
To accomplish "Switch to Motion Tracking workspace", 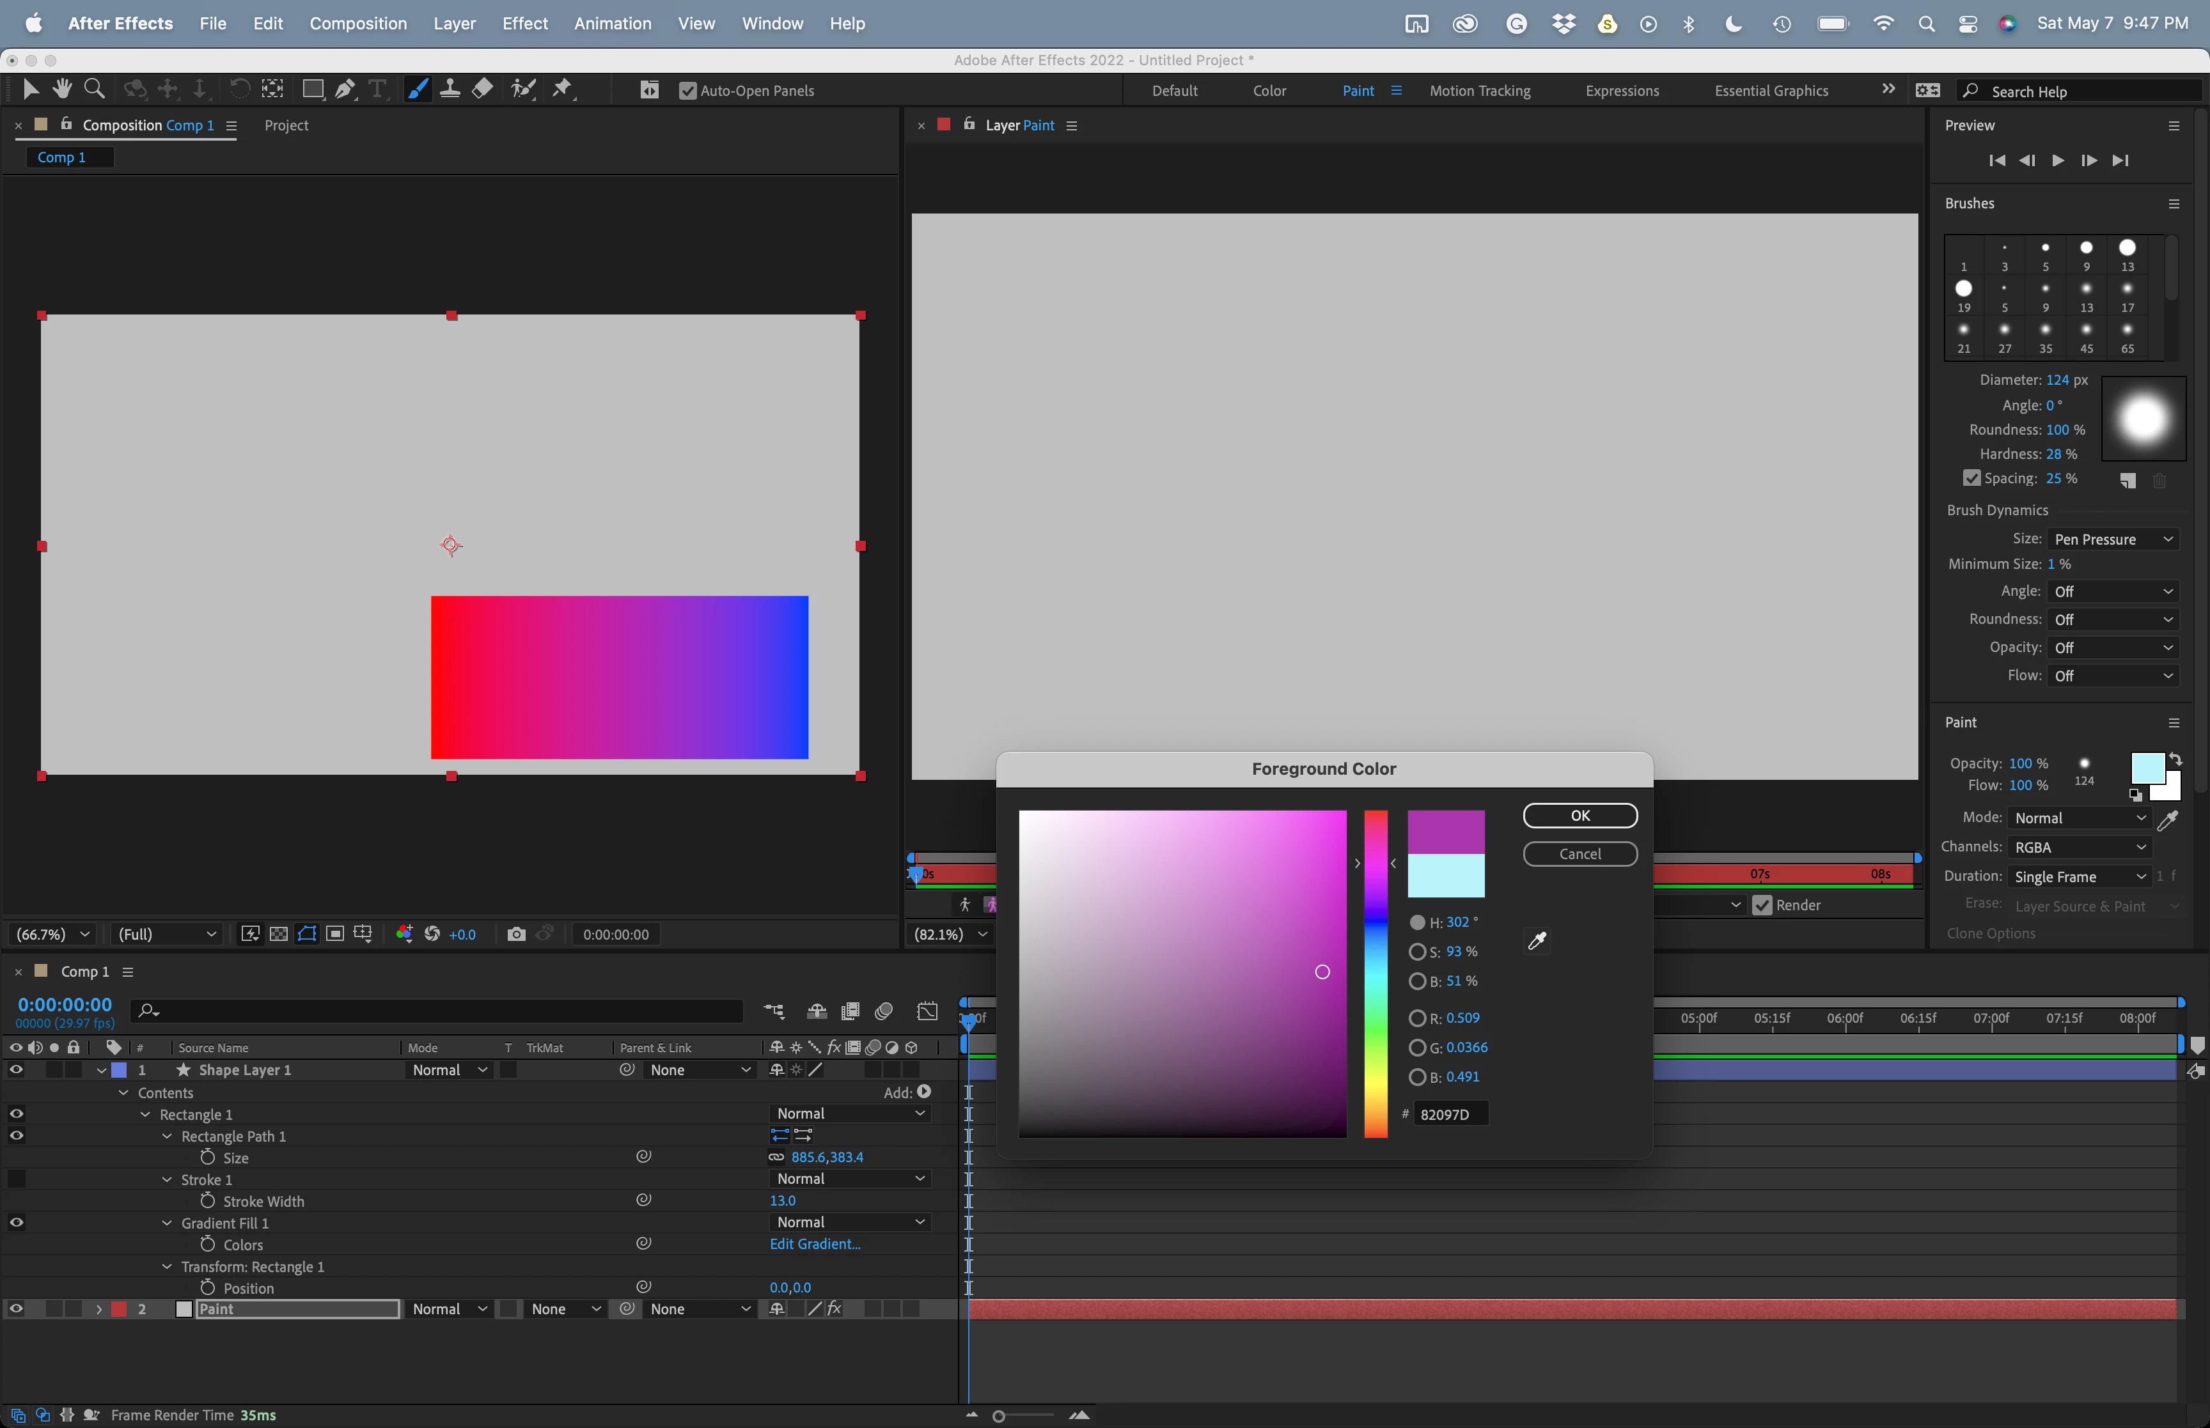I will (1479, 91).
